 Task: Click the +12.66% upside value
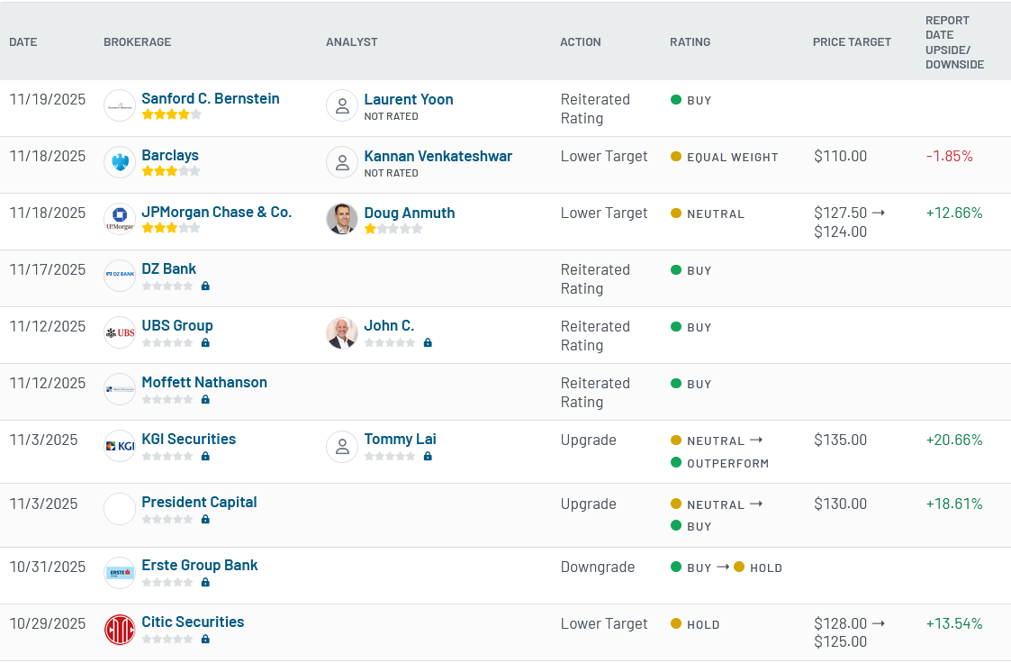(x=954, y=213)
